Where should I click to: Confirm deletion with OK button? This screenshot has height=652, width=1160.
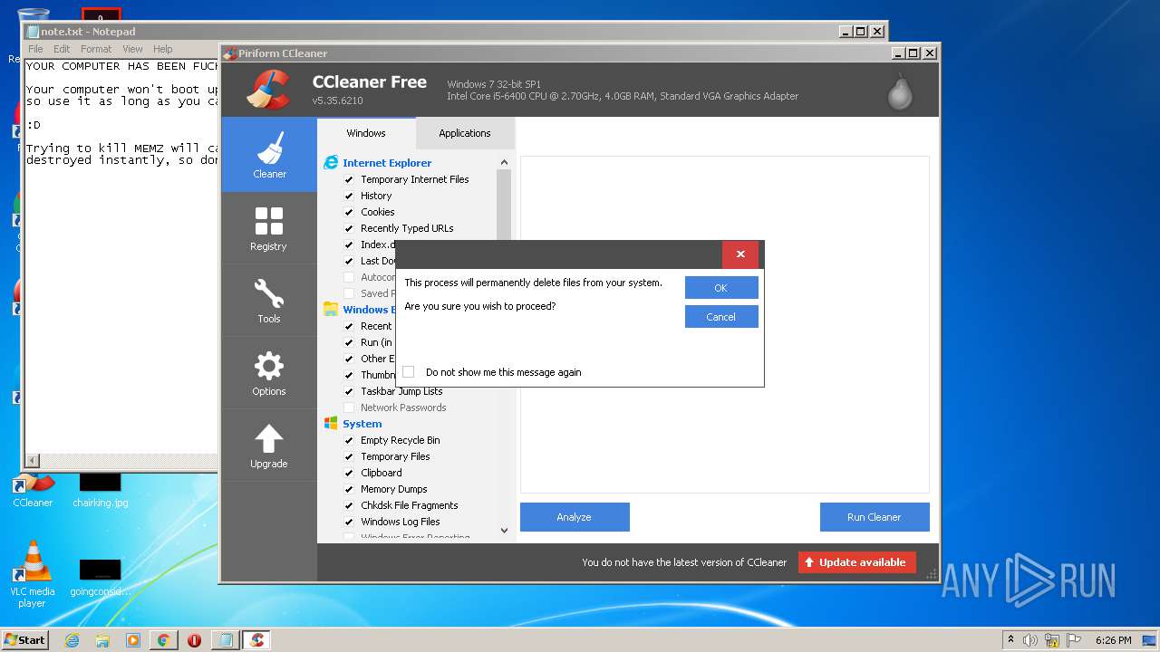click(721, 288)
